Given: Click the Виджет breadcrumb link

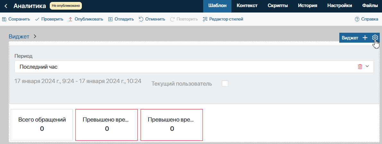Looking at the screenshot, I should pyautogui.click(x=19, y=37).
